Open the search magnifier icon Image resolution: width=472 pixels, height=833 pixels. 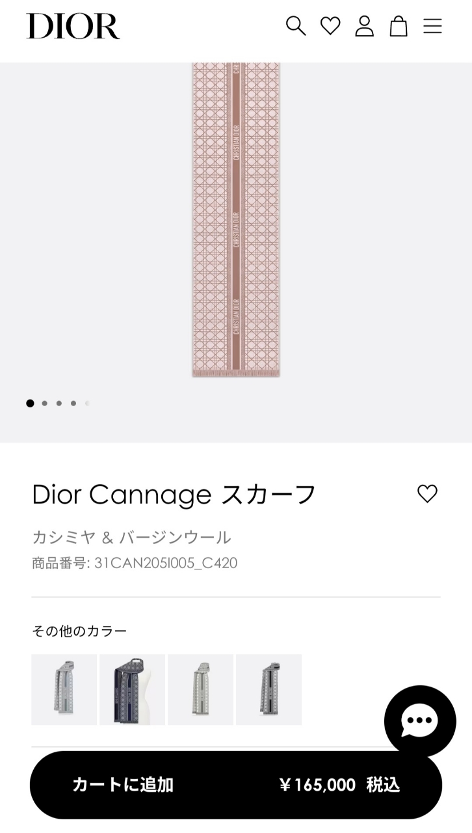[x=296, y=26]
